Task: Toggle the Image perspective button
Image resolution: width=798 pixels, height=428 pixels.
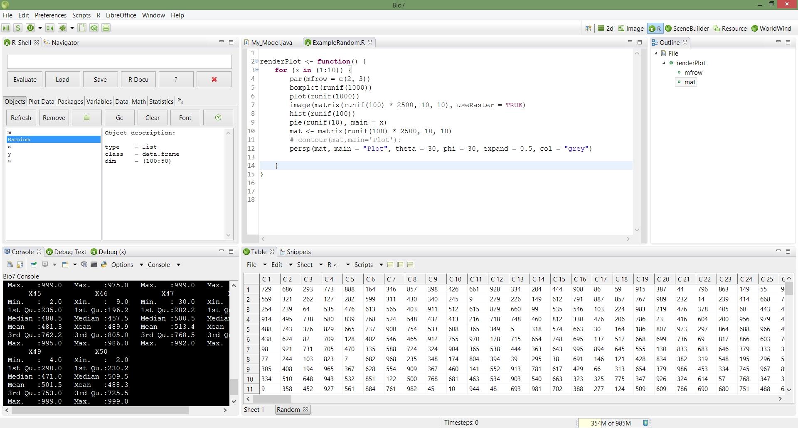Action: (631, 29)
